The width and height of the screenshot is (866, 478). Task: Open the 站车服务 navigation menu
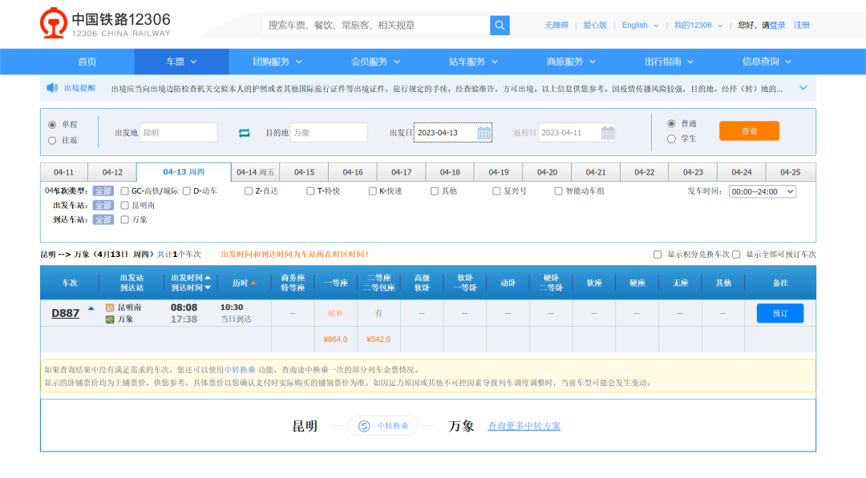pyautogui.click(x=473, y=62)
